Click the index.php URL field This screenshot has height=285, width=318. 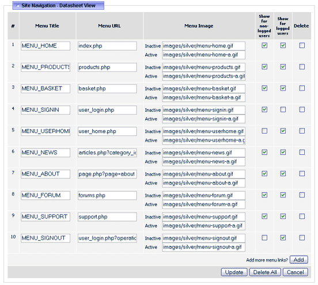(107, 46)
